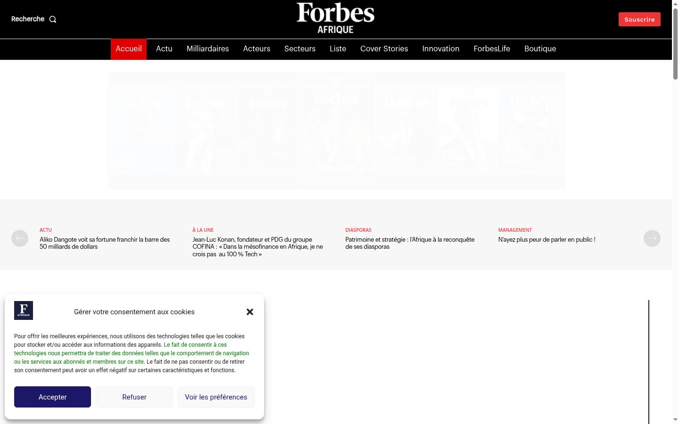679x424 pixels.
Task: Accept cookies with Accepter button
Action: (x=52, y=397)
